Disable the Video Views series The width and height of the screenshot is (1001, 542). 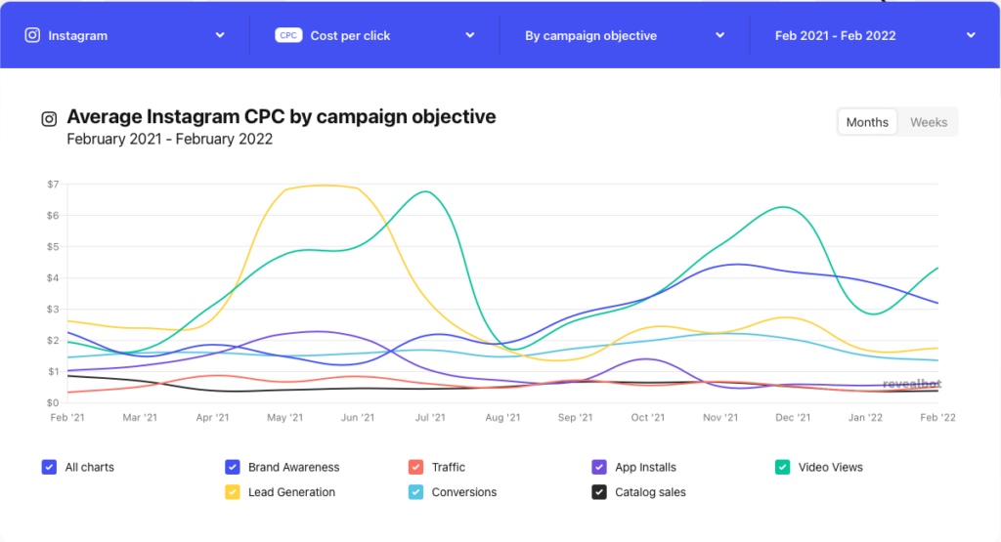click(x=782, y=467)
